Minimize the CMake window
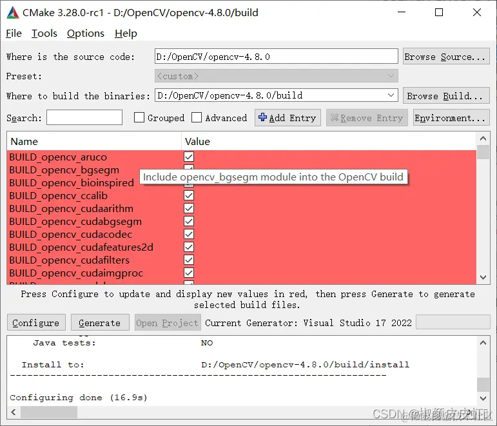 402,12
